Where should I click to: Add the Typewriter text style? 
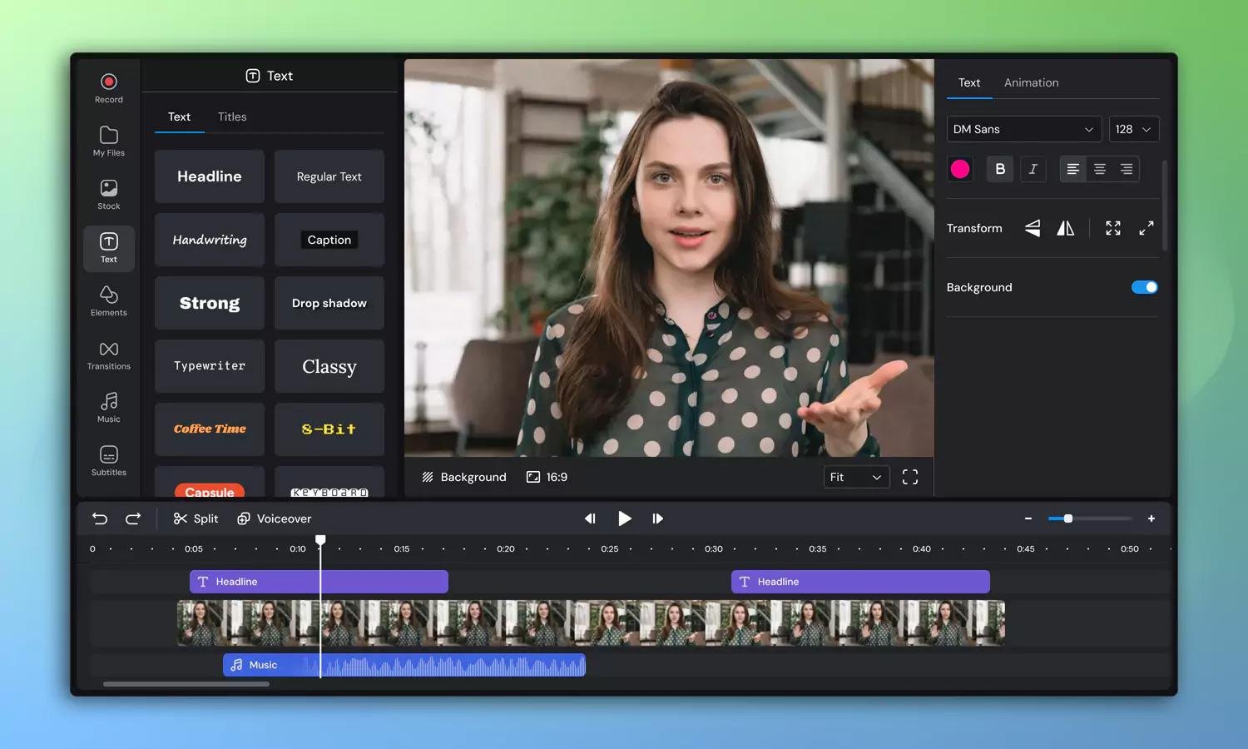(210, 366)
